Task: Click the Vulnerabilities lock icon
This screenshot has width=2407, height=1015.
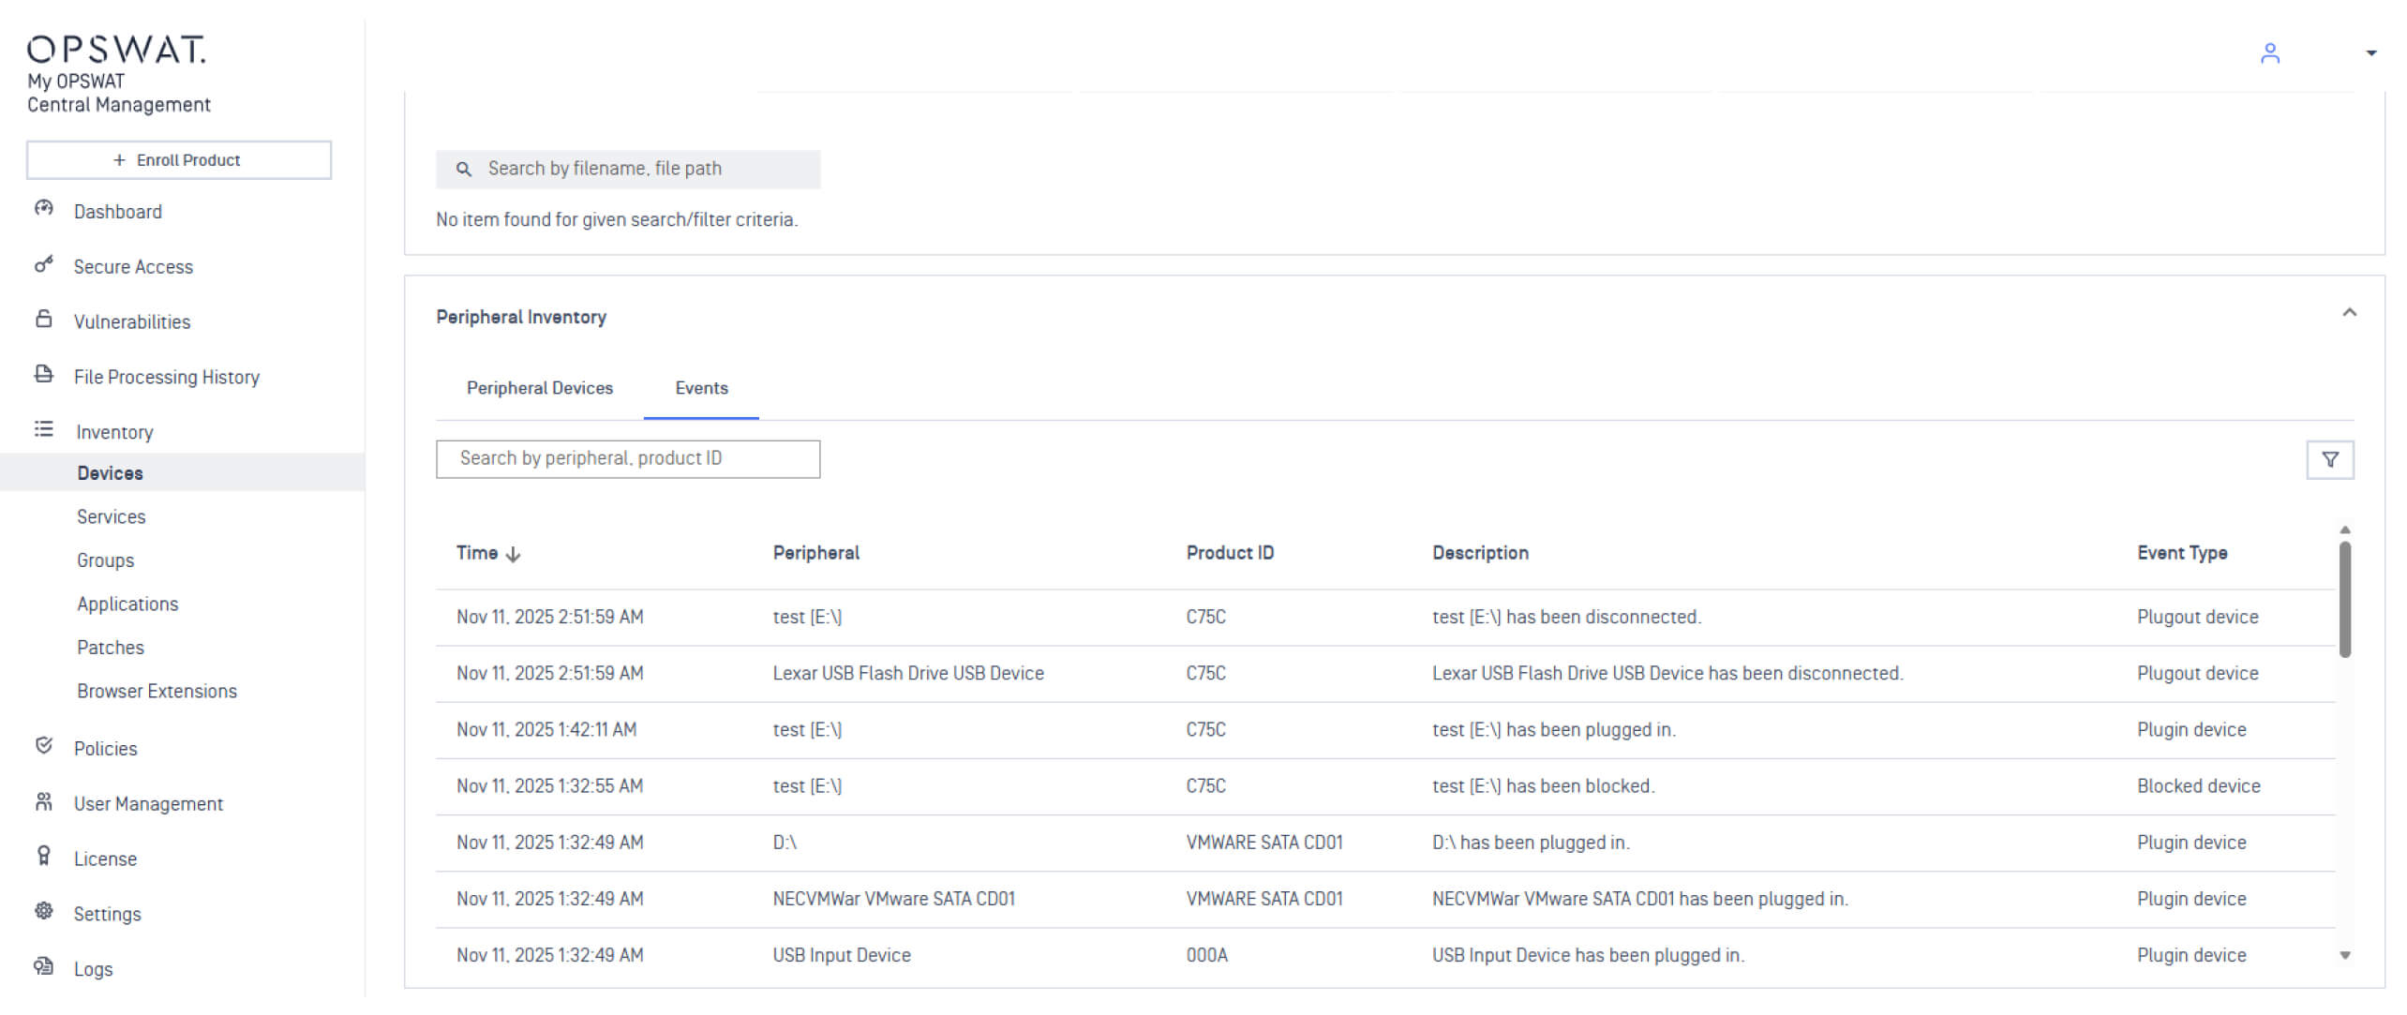Action: tap(43, 319)
